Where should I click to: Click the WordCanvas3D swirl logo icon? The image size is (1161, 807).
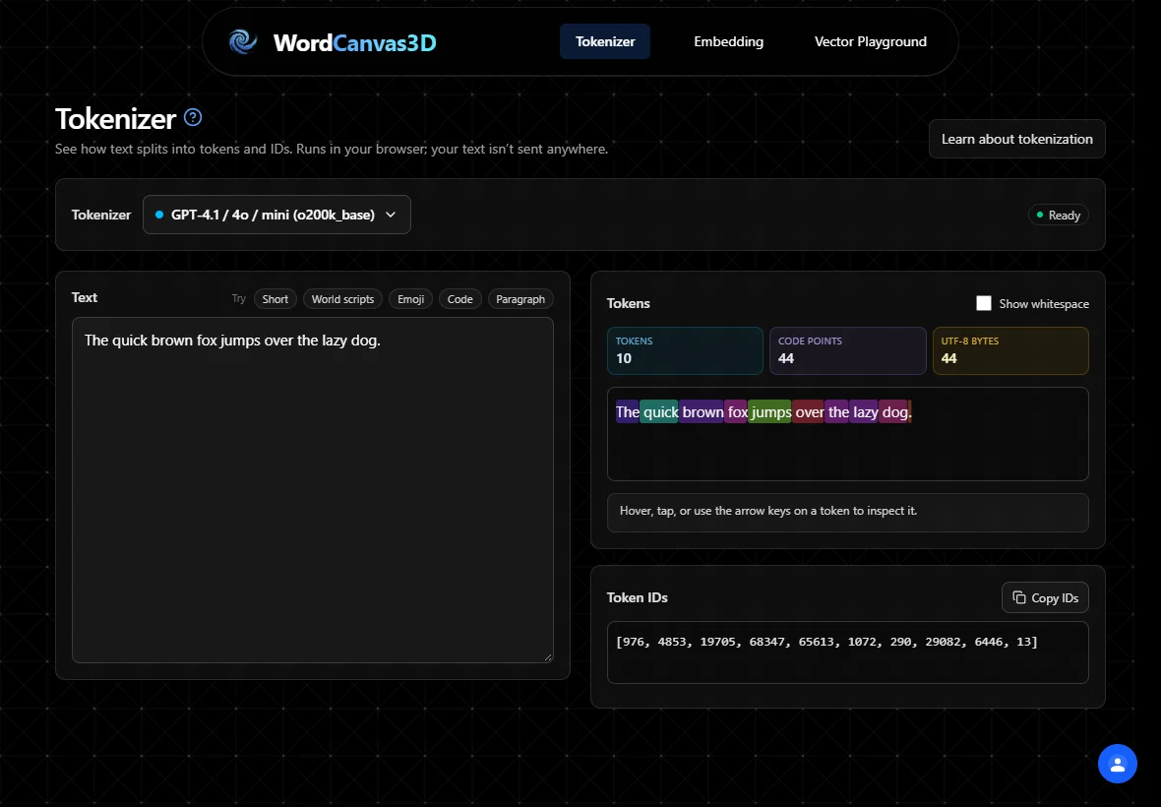point(243,42)
